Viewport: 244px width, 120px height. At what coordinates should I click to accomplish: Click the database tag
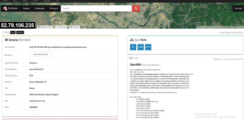[x=20, y=32]
